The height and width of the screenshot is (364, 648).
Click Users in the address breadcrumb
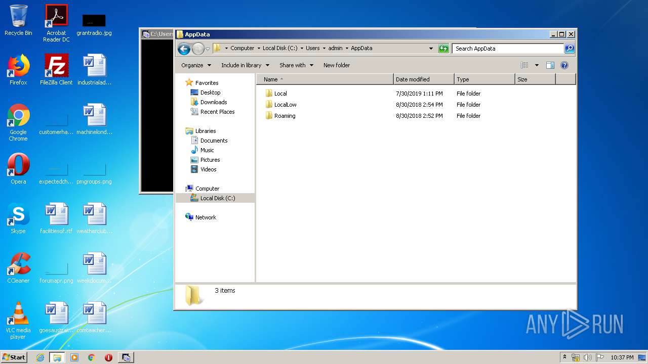[312, 49]
